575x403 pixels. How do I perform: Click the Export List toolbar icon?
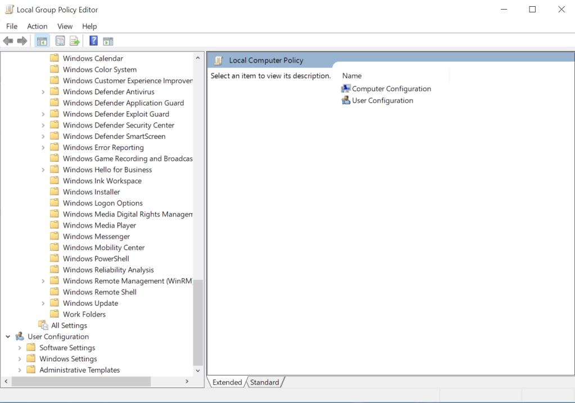(x=75, y=41)
